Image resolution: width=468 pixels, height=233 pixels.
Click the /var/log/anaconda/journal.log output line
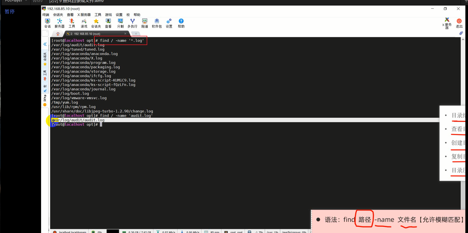[x=83, y=89]
